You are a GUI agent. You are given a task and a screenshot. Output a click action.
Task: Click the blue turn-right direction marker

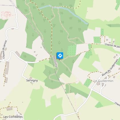pos(60,55)
